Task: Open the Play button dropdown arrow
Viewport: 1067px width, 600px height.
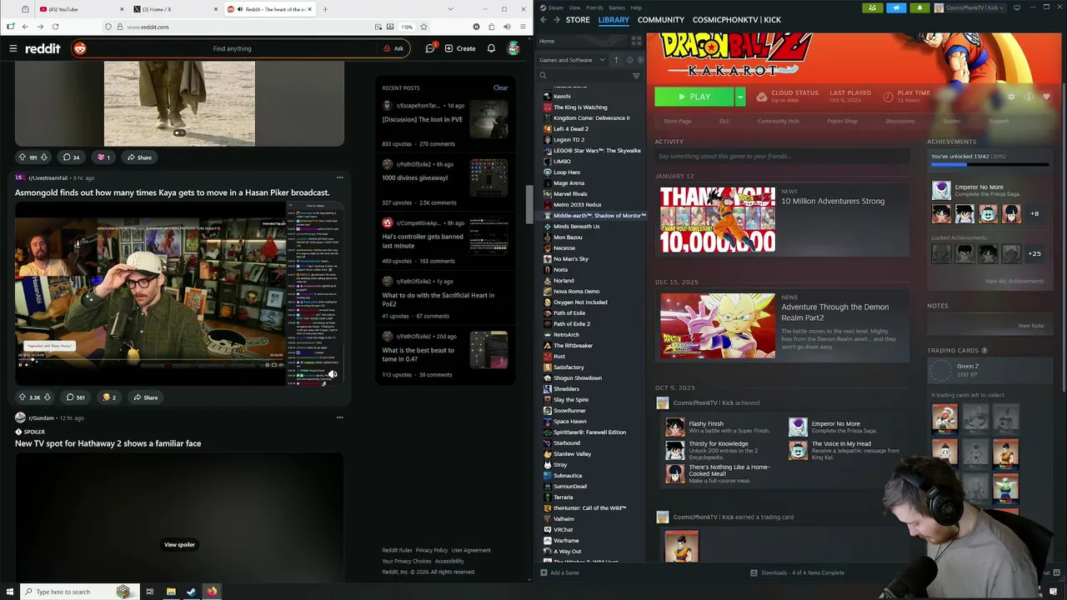Action: point(739,97)
